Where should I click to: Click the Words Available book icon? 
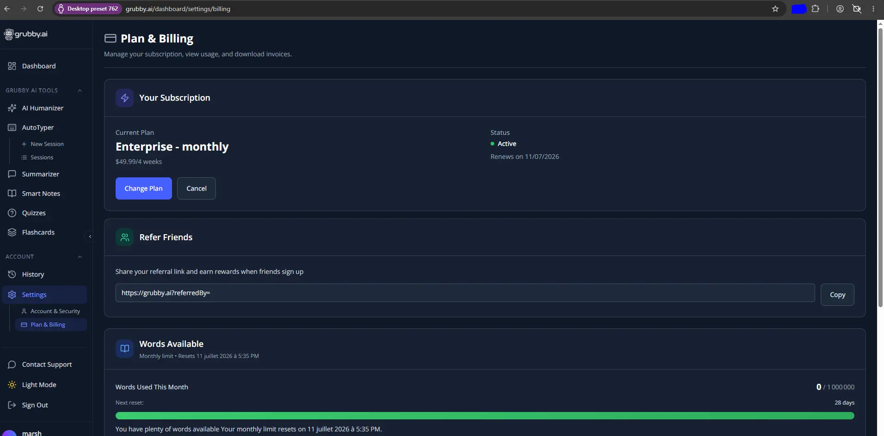(x=125, y=349)
